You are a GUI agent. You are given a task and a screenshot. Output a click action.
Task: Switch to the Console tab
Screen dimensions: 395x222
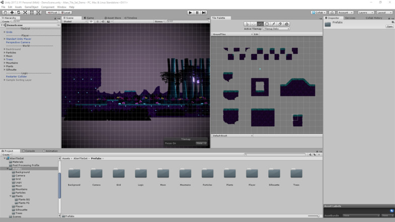click(29, 151)
